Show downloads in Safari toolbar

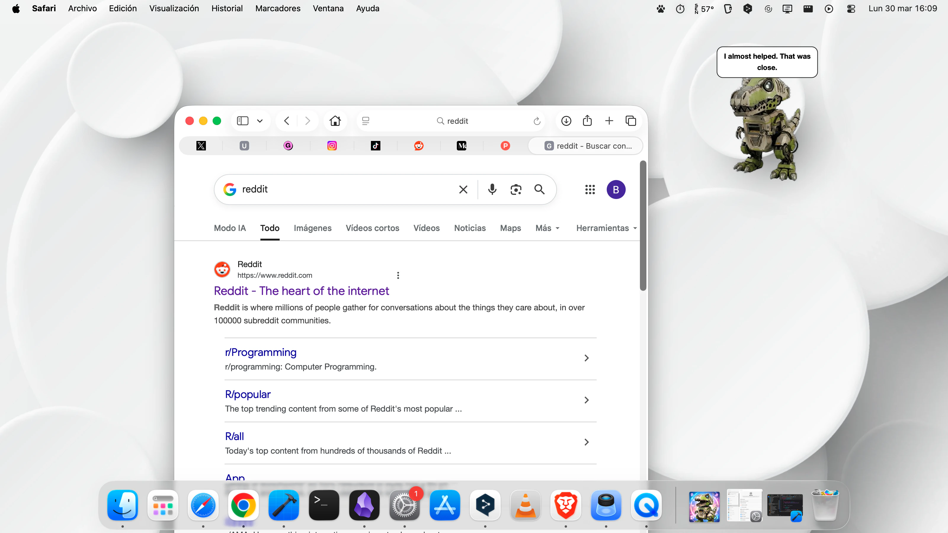coord(566,121)
